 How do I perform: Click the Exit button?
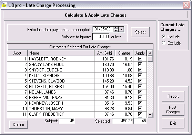(x=173, y=123)
